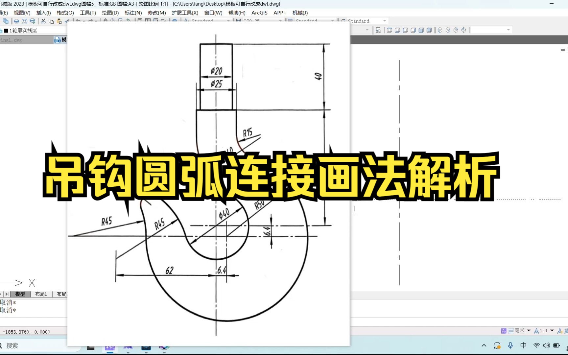
Task: Click the sync refresh icon in the system tray
Action: [x=497, y=345]
